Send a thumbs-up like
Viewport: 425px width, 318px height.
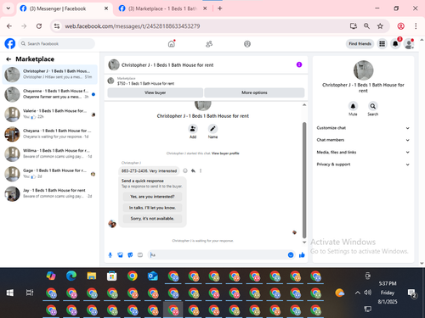tap(302, 255)
